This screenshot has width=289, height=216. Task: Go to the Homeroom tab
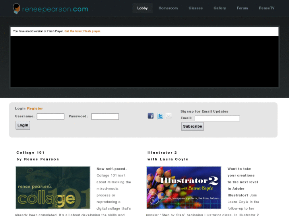tap(168, 8)
